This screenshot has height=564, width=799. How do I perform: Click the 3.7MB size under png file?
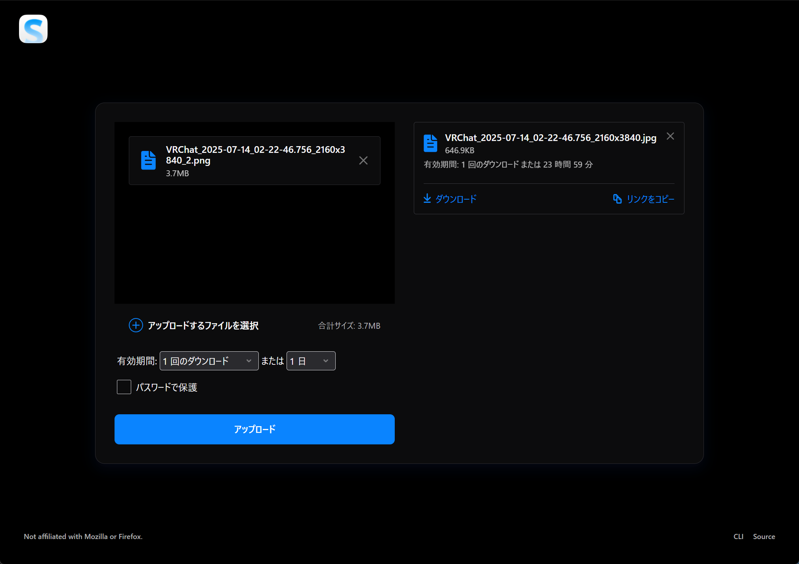(178, 173)
